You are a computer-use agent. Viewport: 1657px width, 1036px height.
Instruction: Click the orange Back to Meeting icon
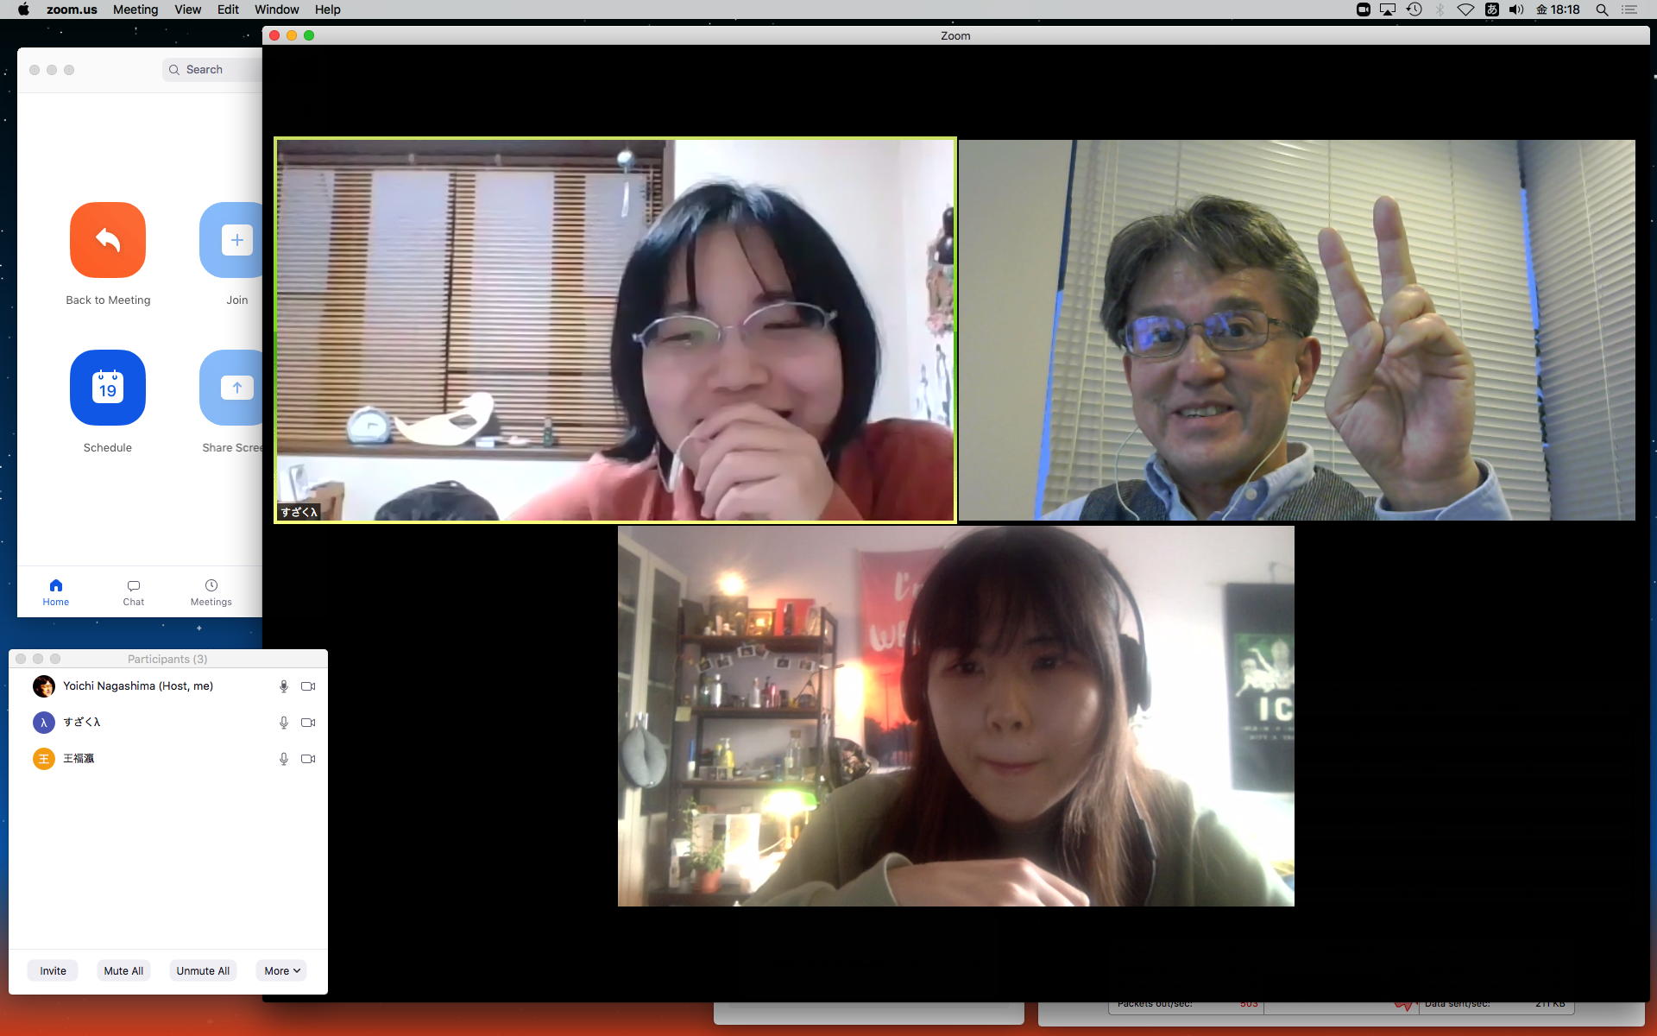tap(108, 240)
